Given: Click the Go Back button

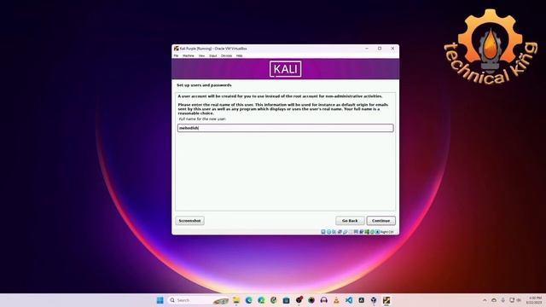Looking at the screenshot, I should (350, 221).
